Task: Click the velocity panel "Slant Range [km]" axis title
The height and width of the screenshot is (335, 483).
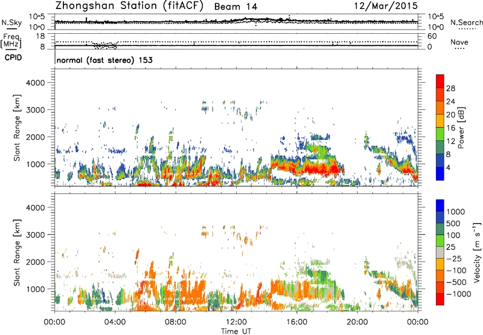Action: click(x=17, y=253)
